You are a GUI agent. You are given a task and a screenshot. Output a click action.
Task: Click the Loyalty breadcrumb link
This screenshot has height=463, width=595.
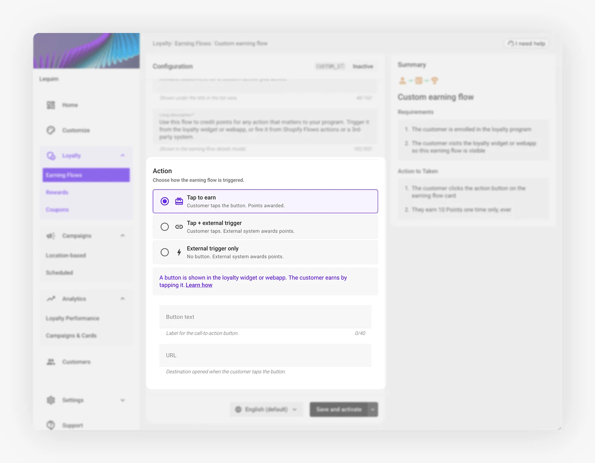[x=162, y=43]
